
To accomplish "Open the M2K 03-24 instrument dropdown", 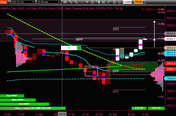I will (x=23, y=2).
